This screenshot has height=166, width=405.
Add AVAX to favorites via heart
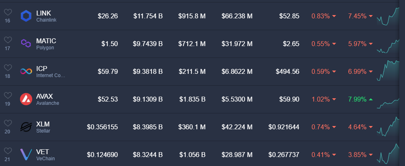coord(8,95)
